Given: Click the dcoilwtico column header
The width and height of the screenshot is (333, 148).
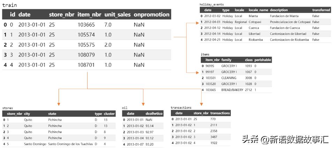Looking at the screenshot, I should [x=154, y=114].
